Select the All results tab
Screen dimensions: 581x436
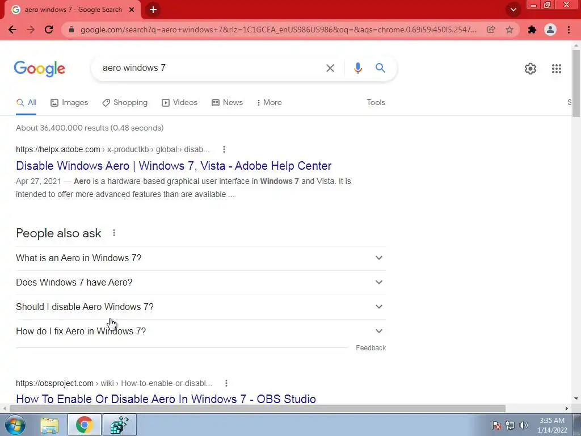click(26, 103)
